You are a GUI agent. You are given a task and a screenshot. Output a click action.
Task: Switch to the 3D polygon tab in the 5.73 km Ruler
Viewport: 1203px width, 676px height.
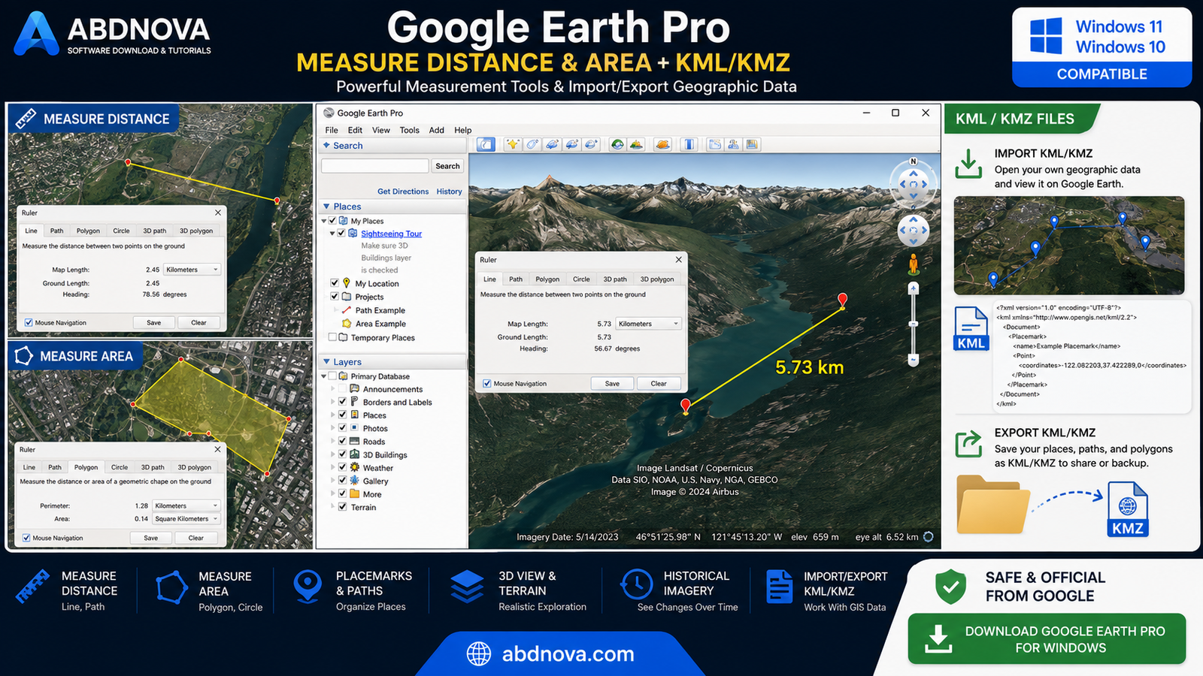pos(657,279)
